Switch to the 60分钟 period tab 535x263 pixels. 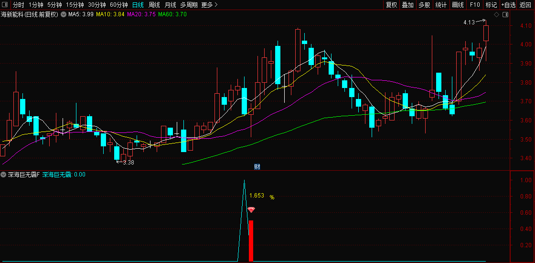point(119,5)
